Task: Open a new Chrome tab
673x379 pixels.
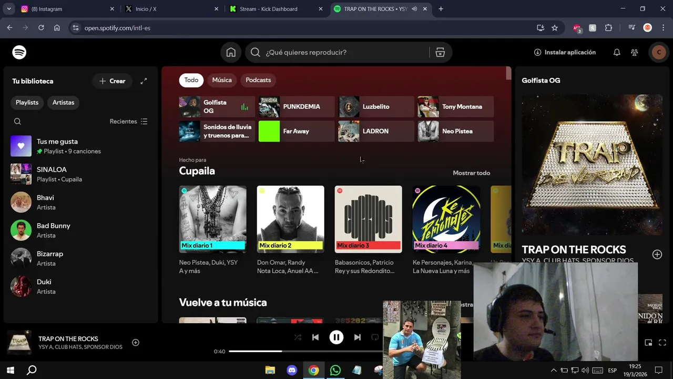Action: tap(441, 9)
